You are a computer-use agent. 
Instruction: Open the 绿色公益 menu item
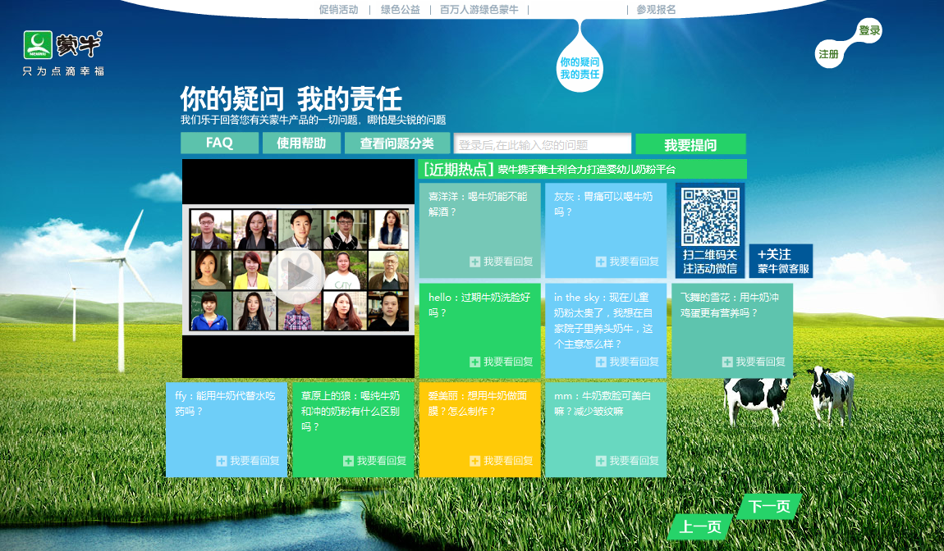(x=401, y=10)
